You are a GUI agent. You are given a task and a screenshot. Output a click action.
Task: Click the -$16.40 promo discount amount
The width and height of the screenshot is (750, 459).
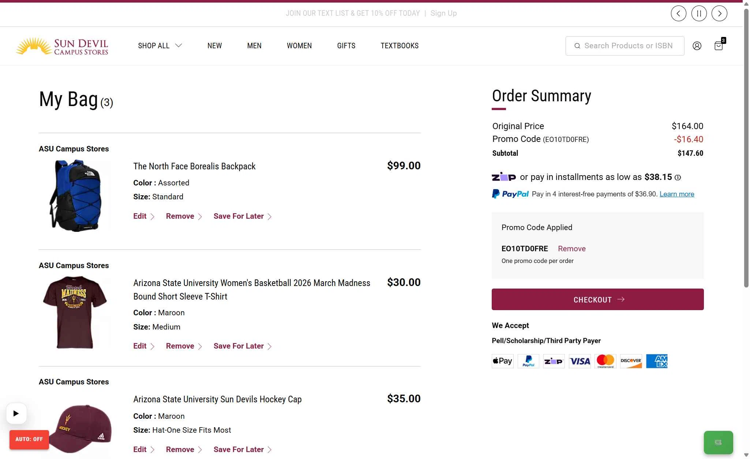point(689,139)
